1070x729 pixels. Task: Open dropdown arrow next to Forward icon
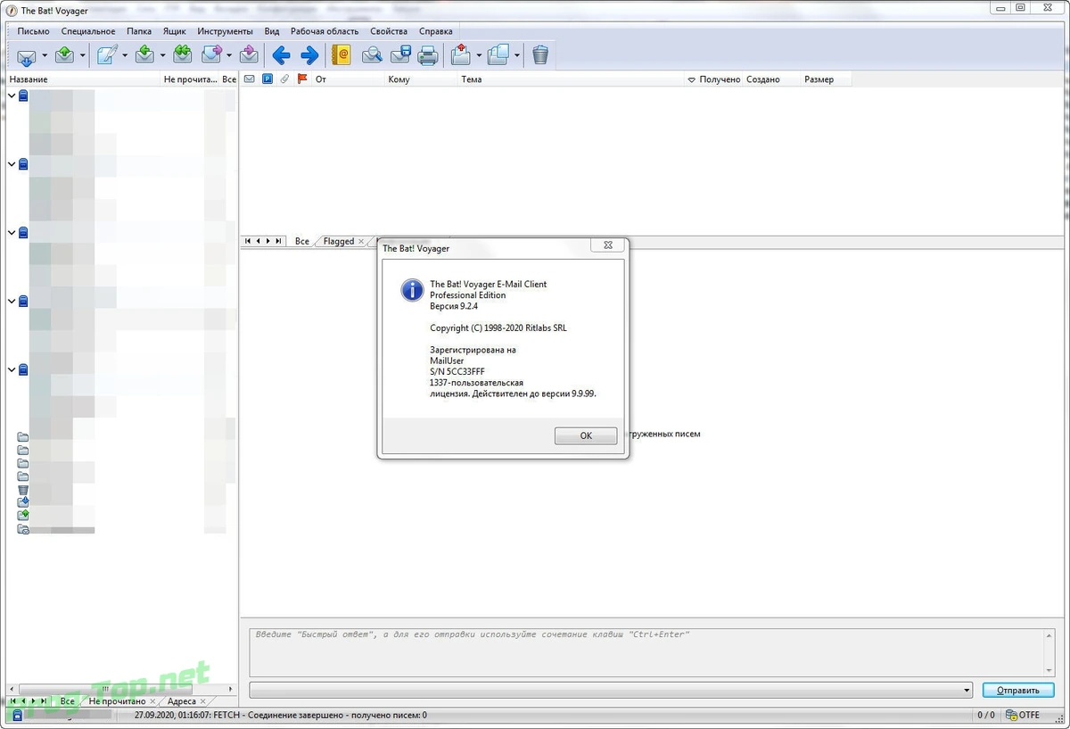[x=230, y=55]
